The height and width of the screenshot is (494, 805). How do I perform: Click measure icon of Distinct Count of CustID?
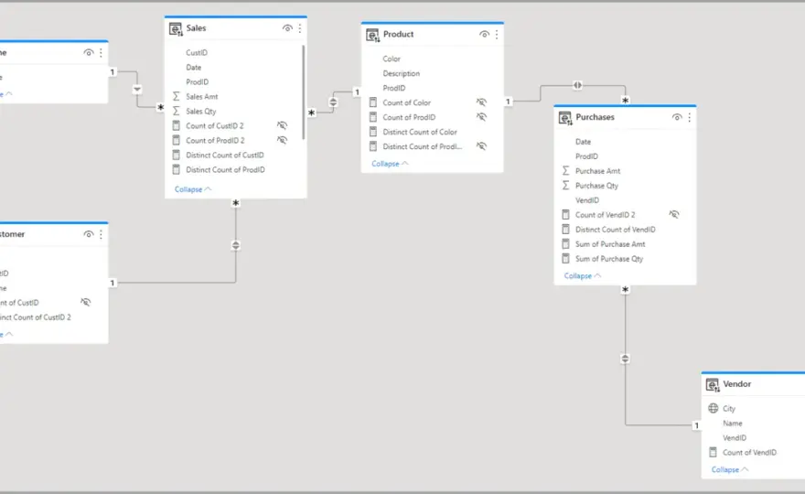(176, 155)
